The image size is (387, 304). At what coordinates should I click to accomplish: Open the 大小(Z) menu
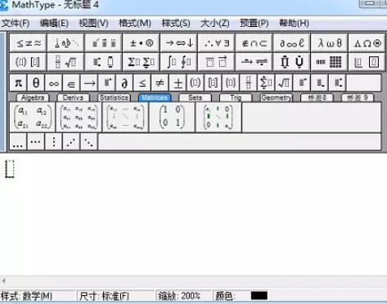215,24
